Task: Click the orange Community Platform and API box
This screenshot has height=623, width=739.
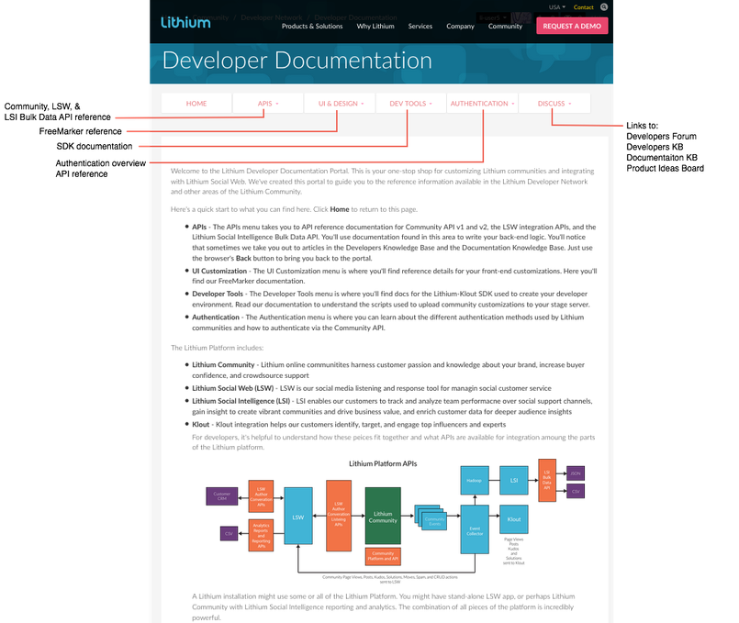Action: tap(383, 556)
